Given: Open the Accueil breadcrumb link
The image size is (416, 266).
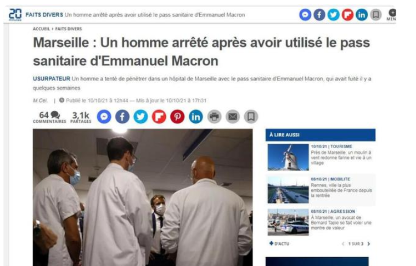Looking at the screenshot, I should coord(41,29).
